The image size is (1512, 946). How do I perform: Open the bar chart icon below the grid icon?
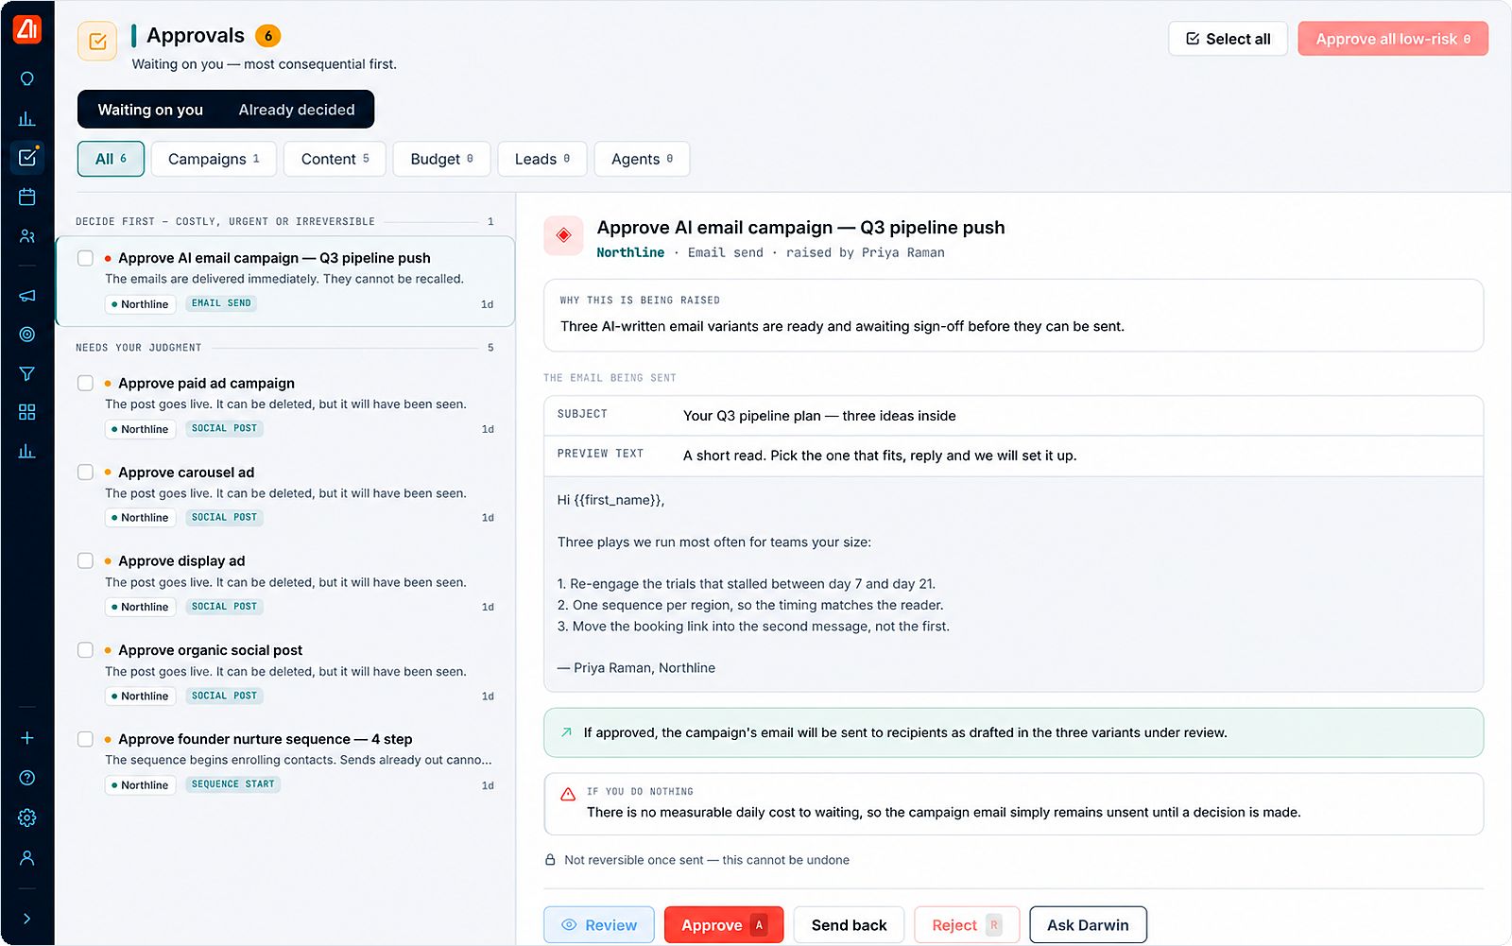point(27,451)
